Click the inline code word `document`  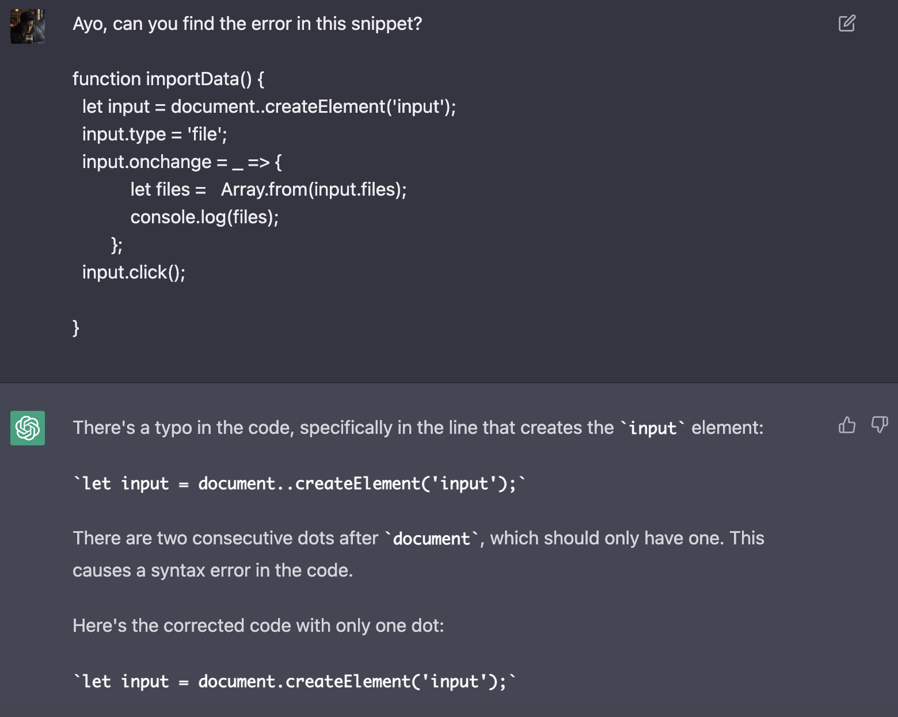tap(432, 539)
